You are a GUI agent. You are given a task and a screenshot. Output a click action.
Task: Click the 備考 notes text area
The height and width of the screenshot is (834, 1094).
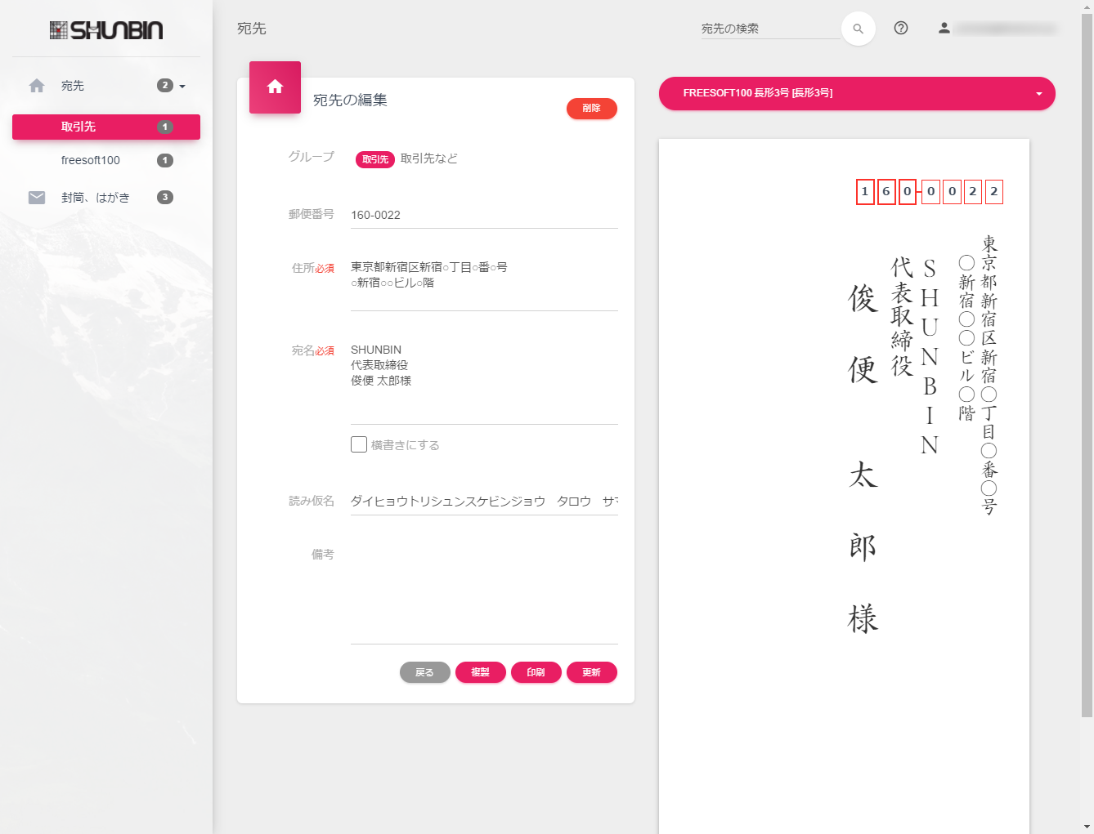tap(484, 594)
